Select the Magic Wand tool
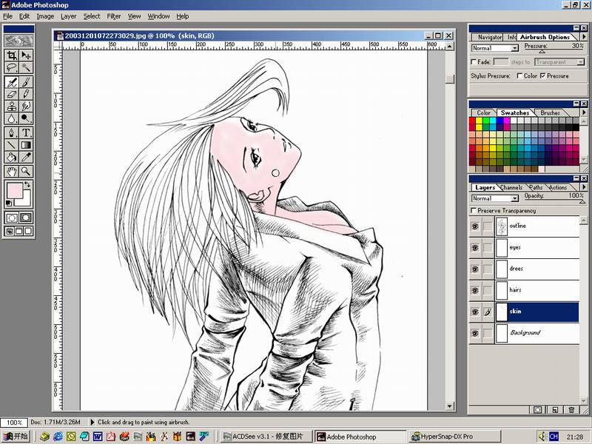 (26, 68)
